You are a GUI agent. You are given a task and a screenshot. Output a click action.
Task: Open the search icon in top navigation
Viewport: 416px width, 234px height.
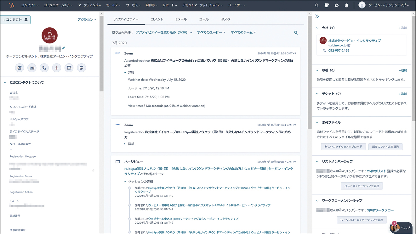pos(317,5)
